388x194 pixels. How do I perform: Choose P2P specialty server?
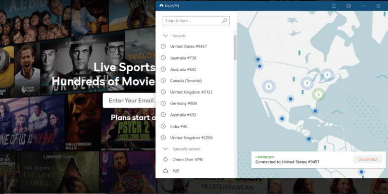pos(176,171)
